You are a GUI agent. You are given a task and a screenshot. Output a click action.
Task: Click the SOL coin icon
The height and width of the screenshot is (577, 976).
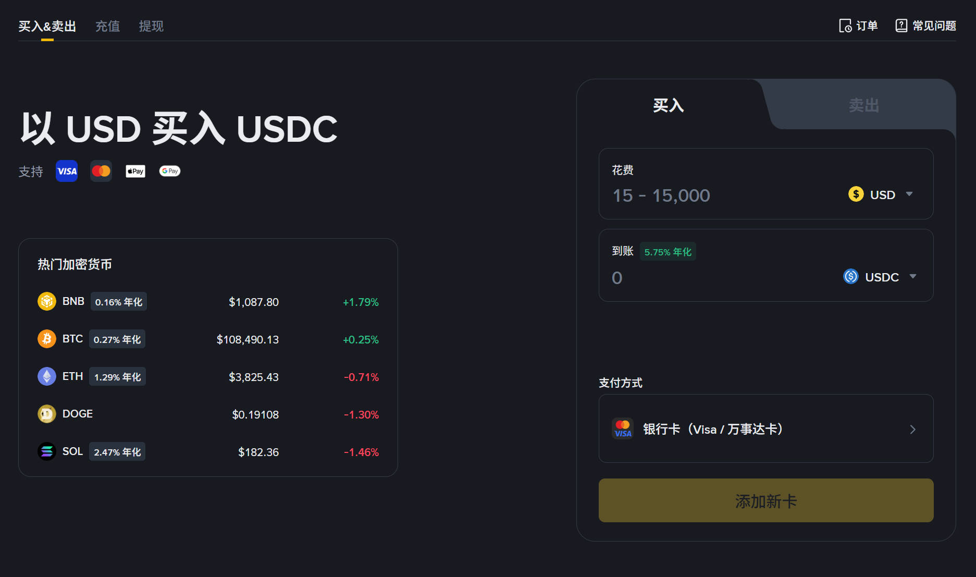pyautogui.click(x=47, y=451)
